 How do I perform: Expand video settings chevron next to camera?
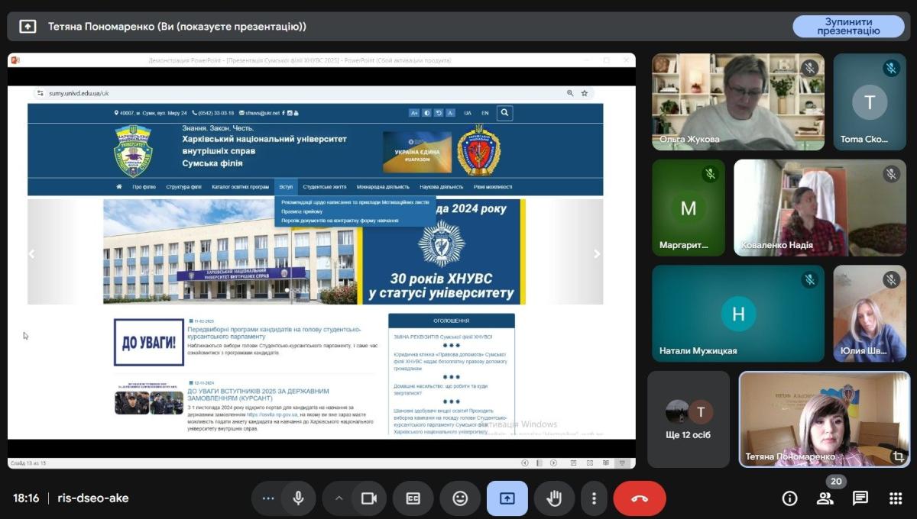click(339, 498)
